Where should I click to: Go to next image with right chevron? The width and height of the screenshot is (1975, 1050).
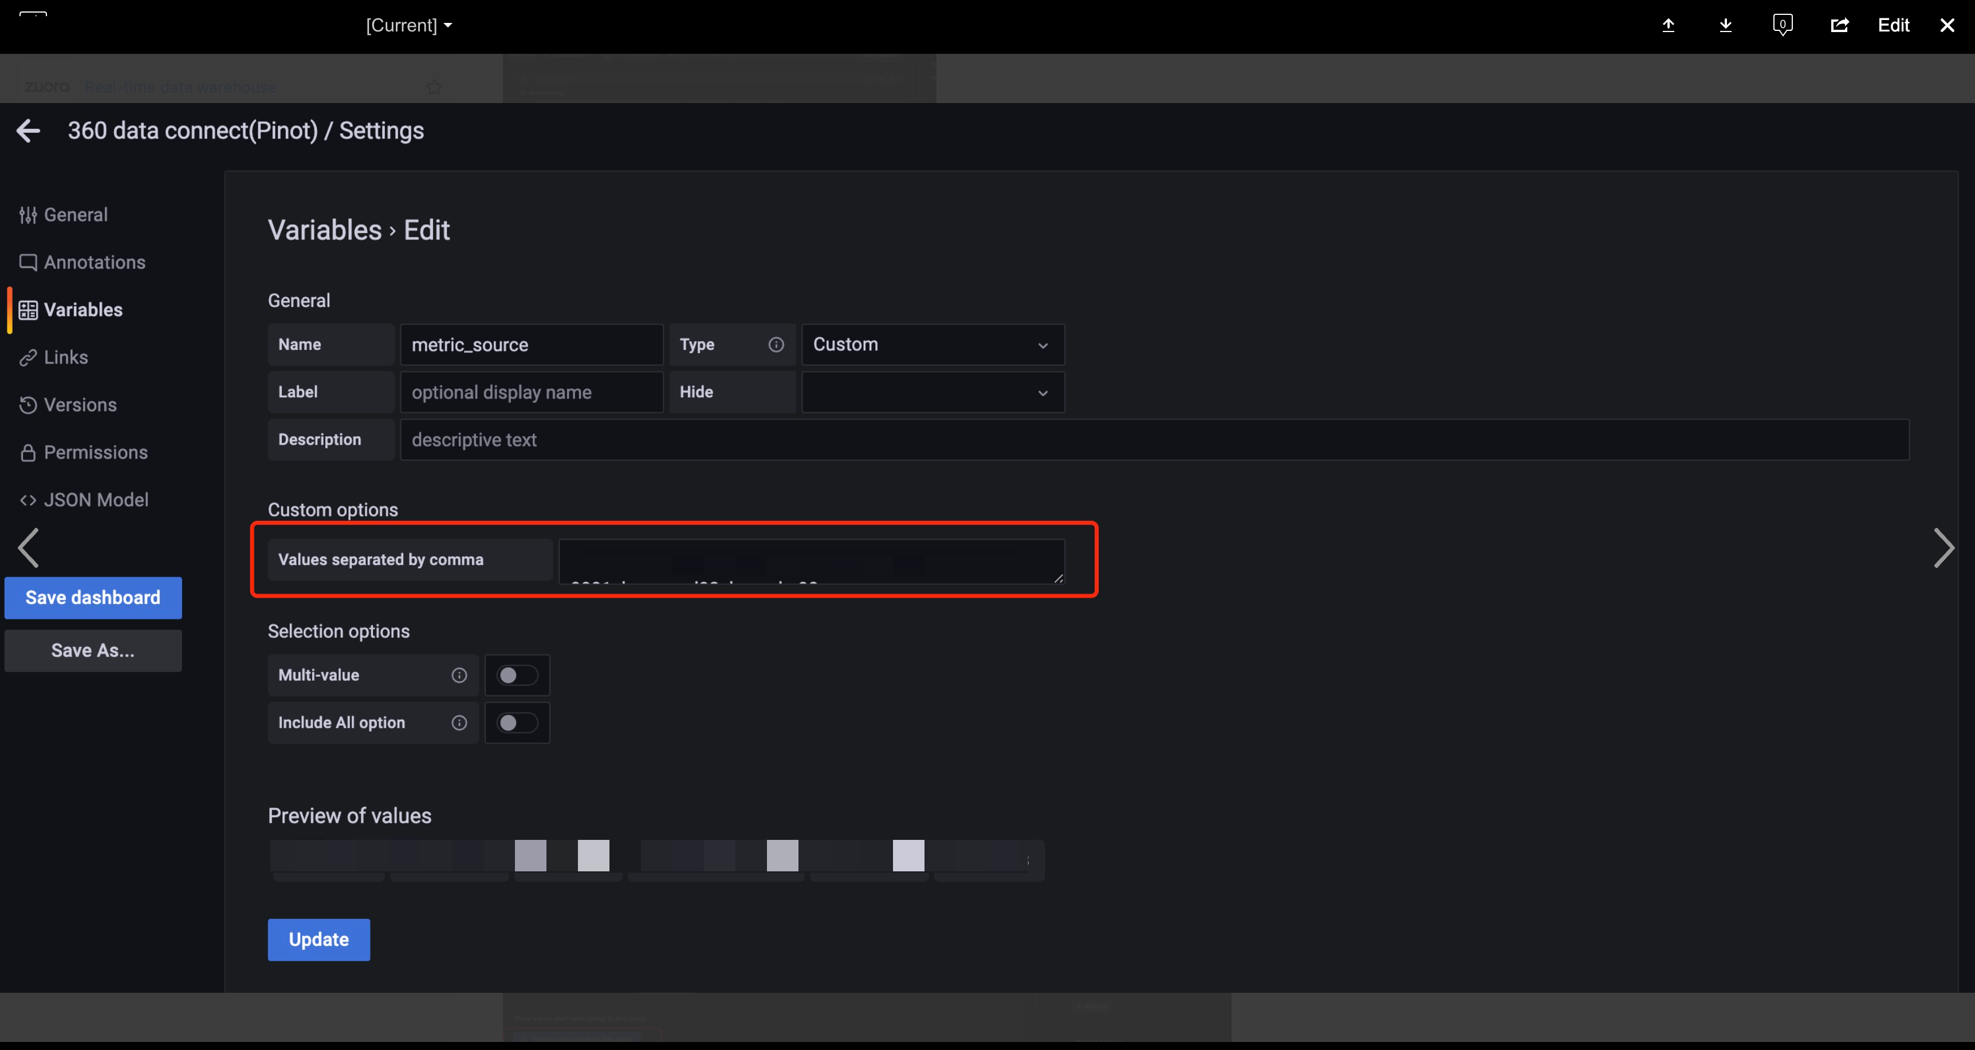[x=1943, y=548]
